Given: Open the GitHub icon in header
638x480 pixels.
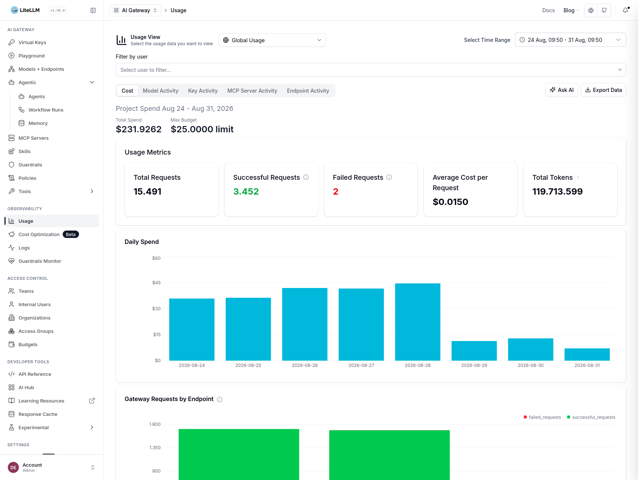Looking at the screenshot, I should [x=604, y=10].
